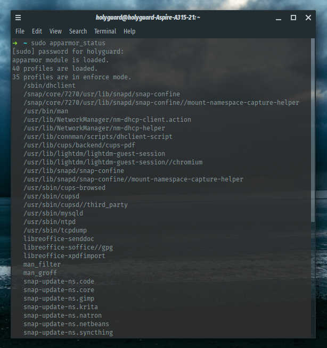Click the '/usr/sbin/tcpdump' line
This screenshot has height=348, width=327.
55,230
